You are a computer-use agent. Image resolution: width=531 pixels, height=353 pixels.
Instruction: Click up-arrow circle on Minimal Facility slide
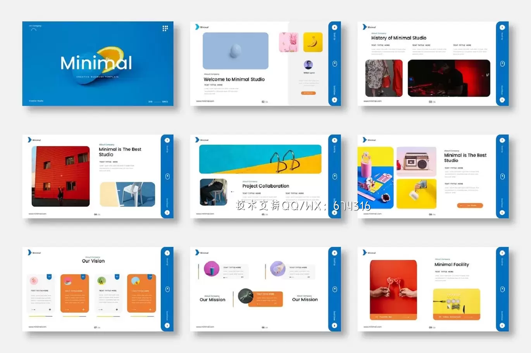click(502, 253)
